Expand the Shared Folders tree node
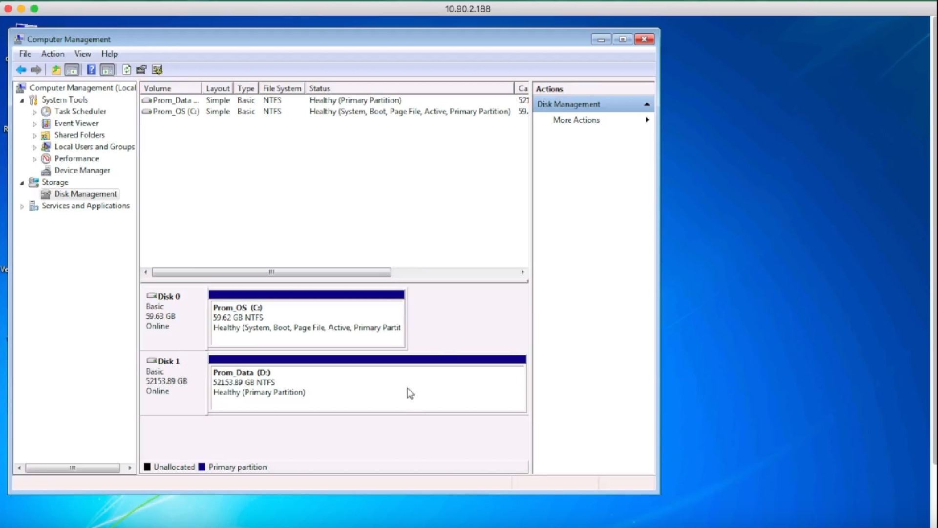The height and width of the screenshot is (528, 938). 34,135
